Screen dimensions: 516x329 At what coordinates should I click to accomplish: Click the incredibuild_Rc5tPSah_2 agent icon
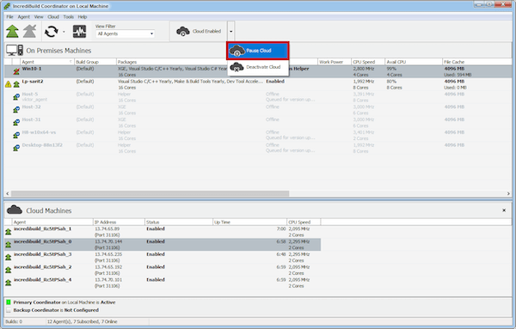click(x=9, y=271)
